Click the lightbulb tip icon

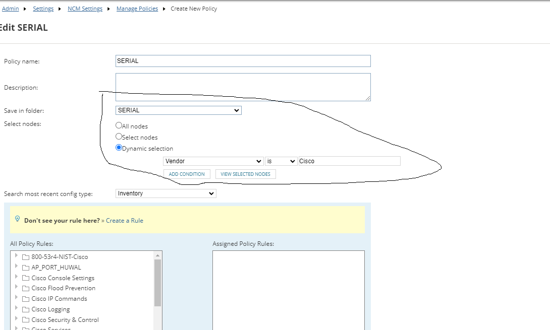[x=17, y=219]
